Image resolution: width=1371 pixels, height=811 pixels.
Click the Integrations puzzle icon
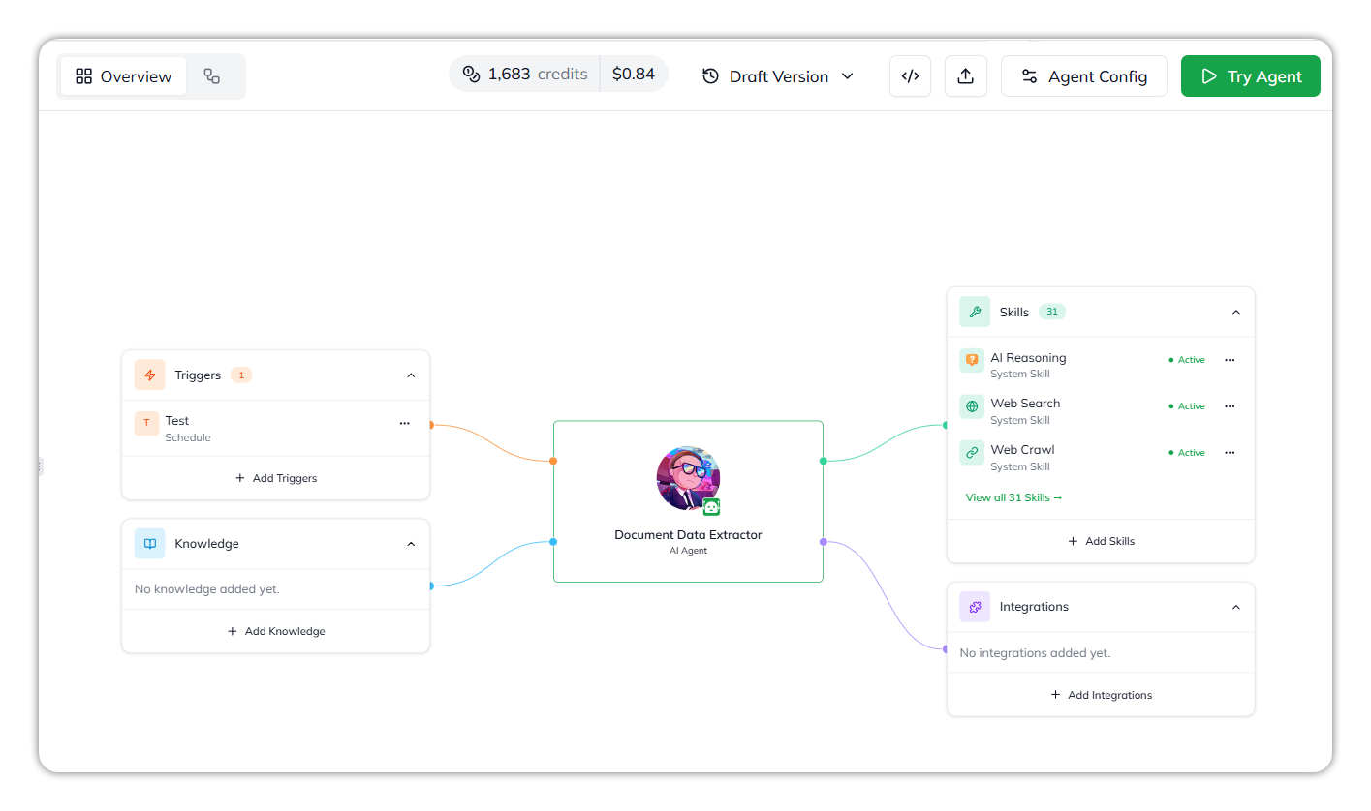click(975, 607)
